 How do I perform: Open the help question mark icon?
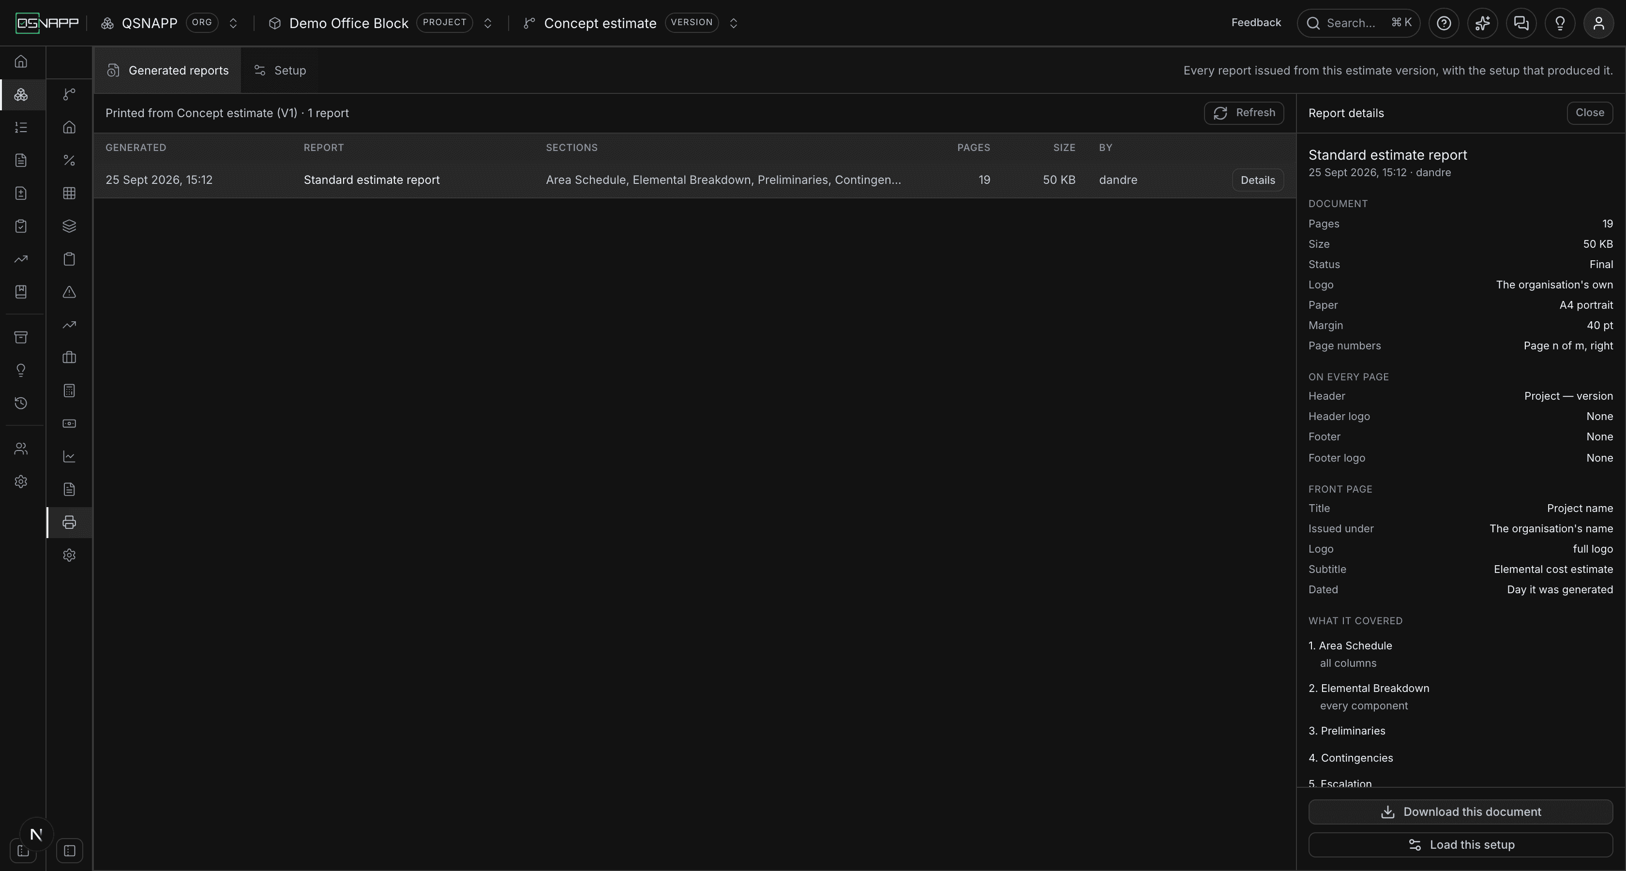[1444, 23]
